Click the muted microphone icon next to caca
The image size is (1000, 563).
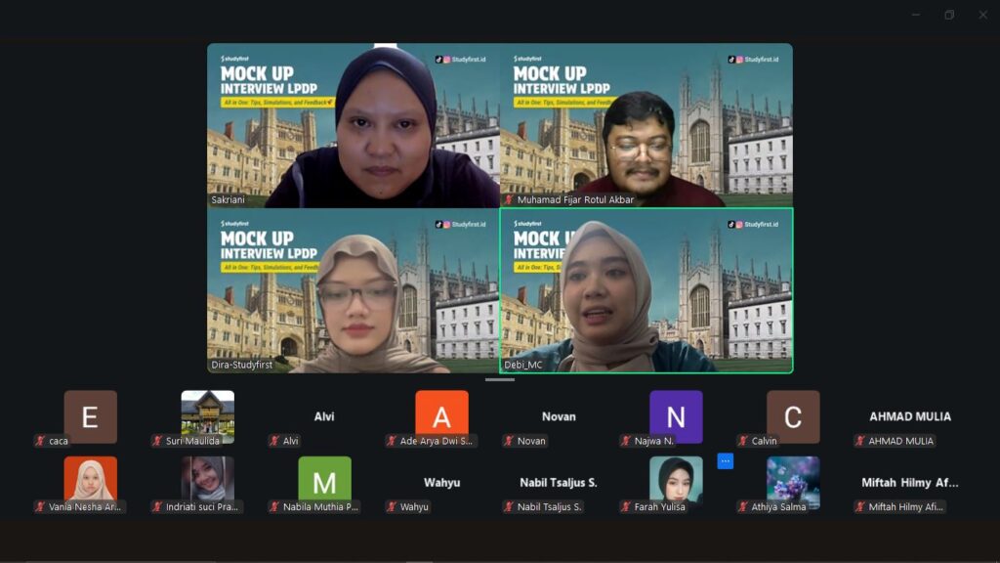click(40, 441)
